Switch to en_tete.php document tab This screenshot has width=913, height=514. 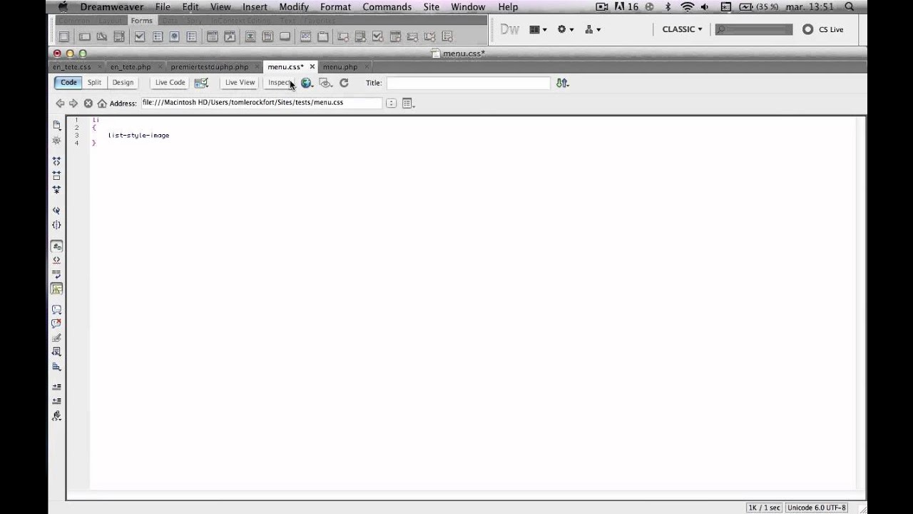(131, 67)
